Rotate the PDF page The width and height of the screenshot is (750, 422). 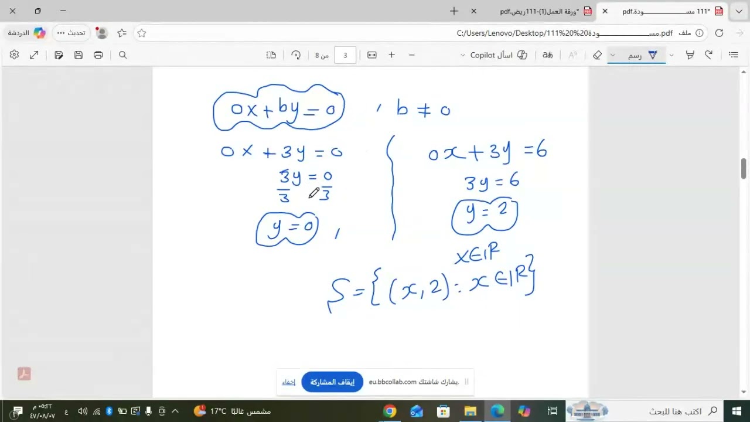296,55
